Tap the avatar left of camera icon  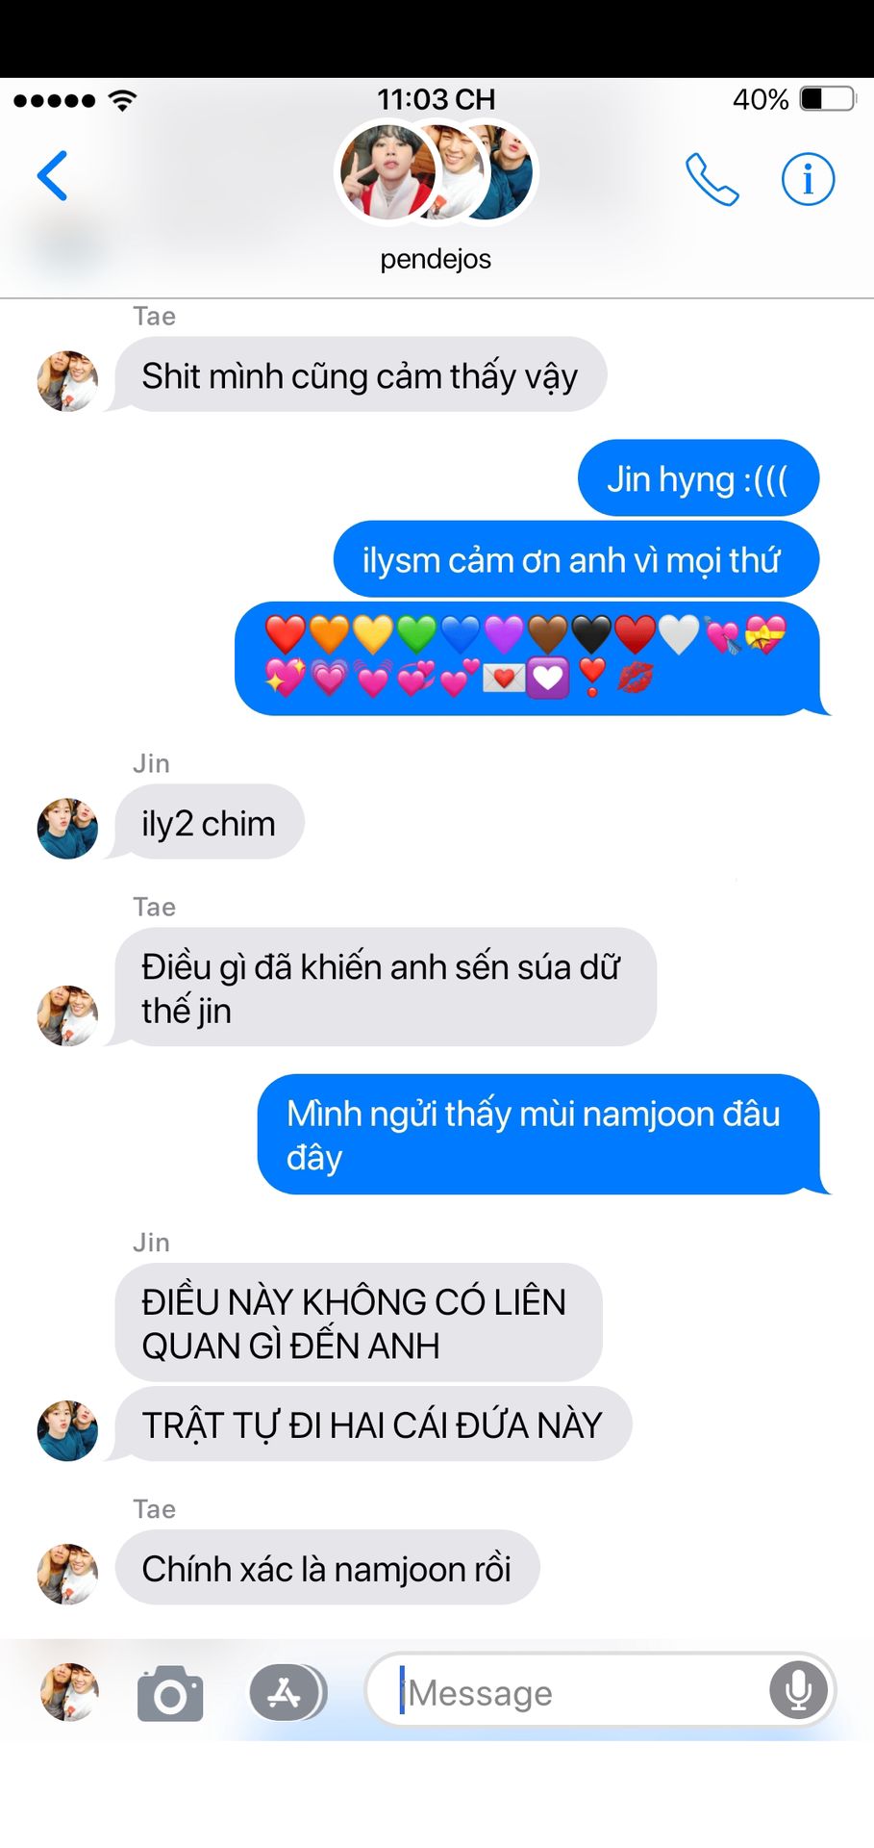pyautogui.click(x=69, y=1692)
